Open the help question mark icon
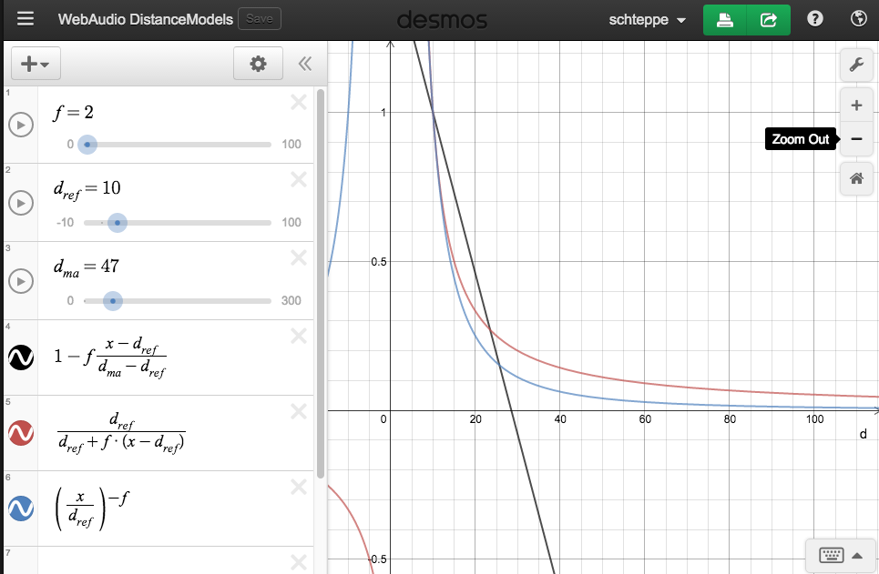The height and width of the screenshot is (574, 879). 814,18
